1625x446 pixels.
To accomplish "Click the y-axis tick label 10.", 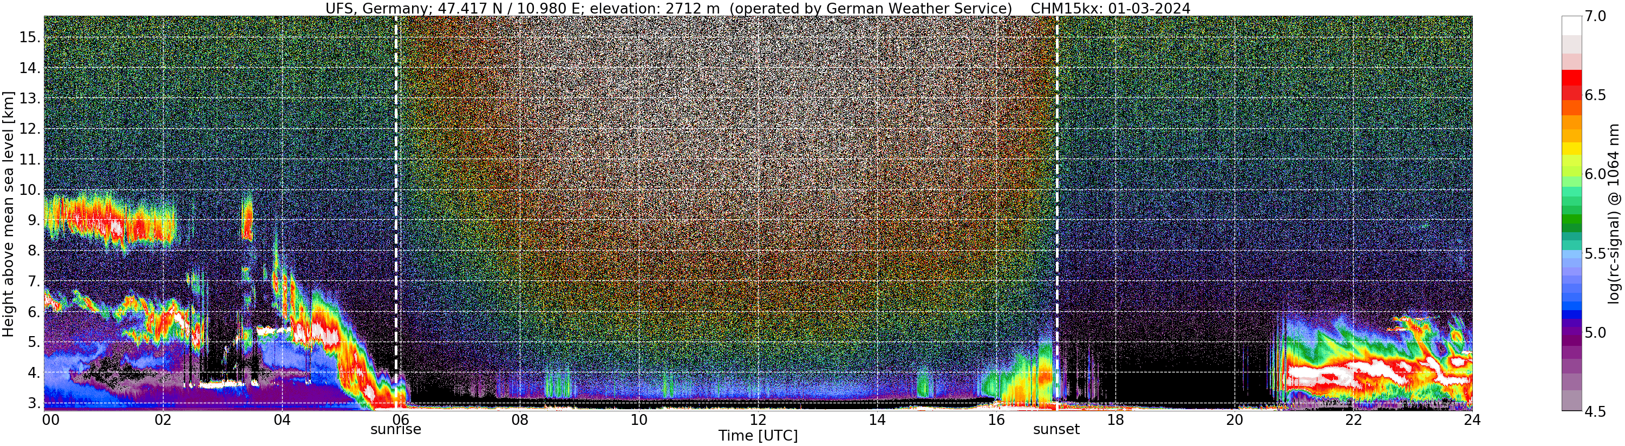I will (30, 190).
